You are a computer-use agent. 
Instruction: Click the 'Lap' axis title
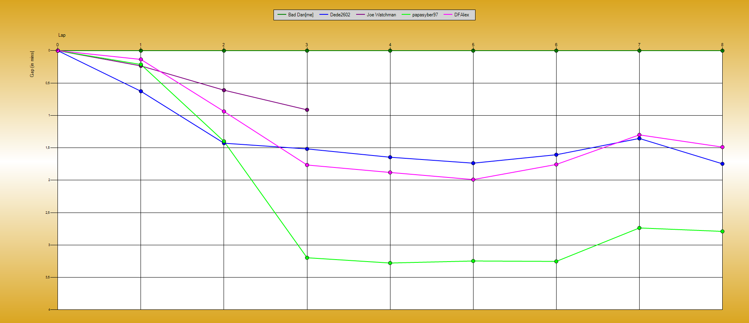pyautogui.click(x=62, y=35)
